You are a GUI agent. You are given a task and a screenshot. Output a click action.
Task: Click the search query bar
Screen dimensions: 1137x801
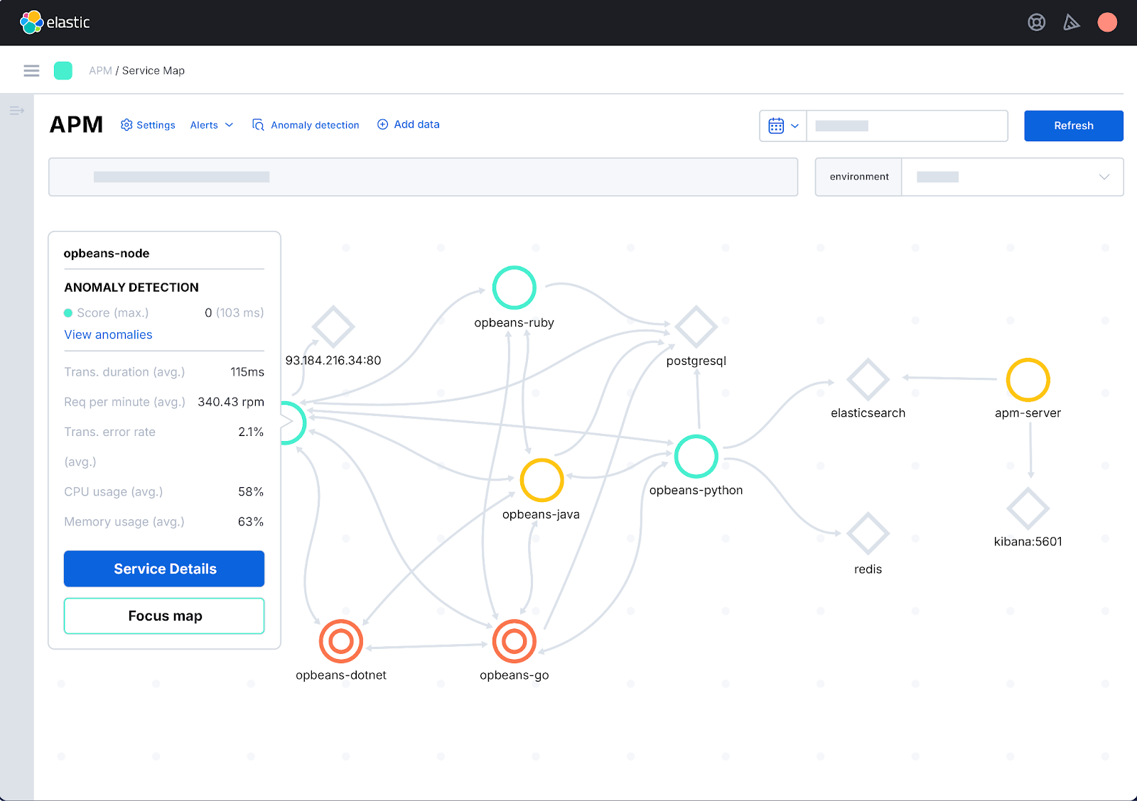423,177
